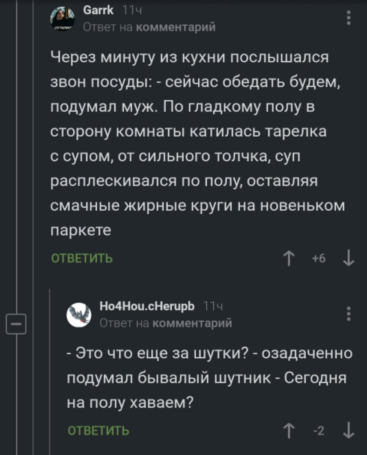This screenshot has width=367, height=455.
Task: Open three-dot menu on Но4Ноu.сНеrupb's comment
Action: (x=349, y=314)
